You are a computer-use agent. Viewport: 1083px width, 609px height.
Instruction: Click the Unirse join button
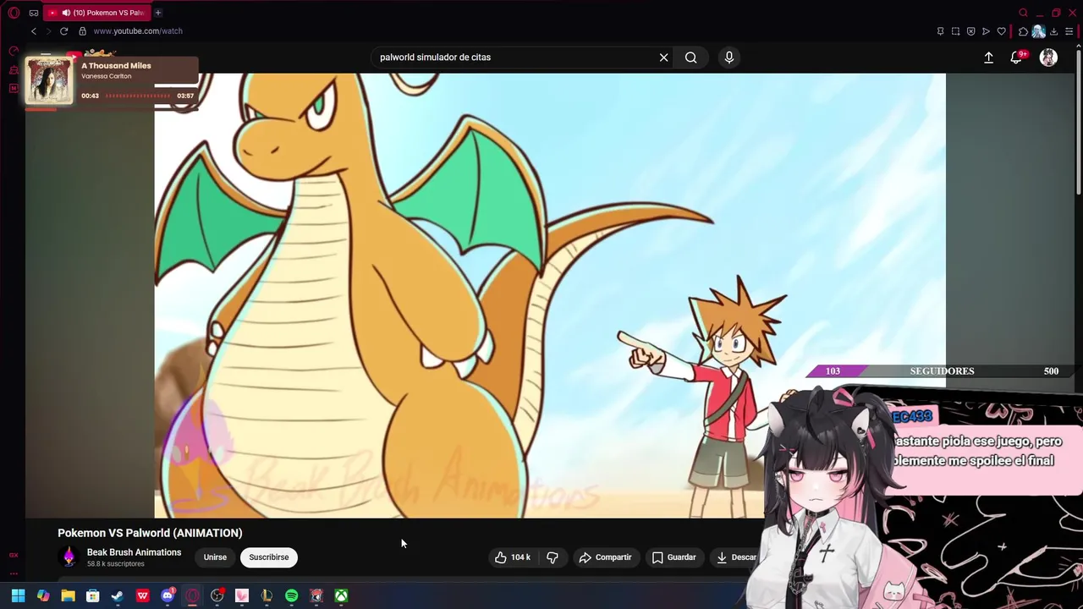(215, 557)
